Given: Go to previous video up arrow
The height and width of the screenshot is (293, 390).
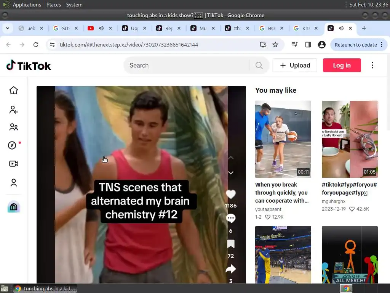Looking at the screenshot, I should pos(231,158).
